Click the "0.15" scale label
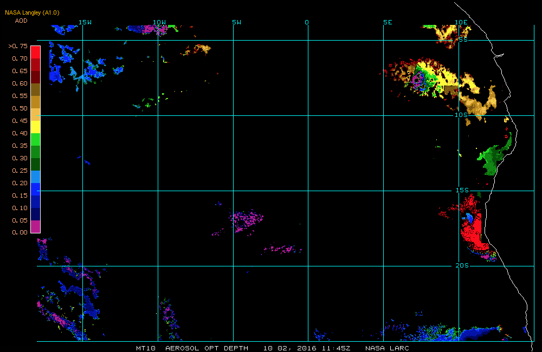Screen dimensions: 542x352 click(x=20, y=195)
